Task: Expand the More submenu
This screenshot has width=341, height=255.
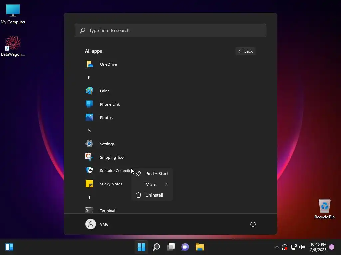Action: click(x=152, y=184)
